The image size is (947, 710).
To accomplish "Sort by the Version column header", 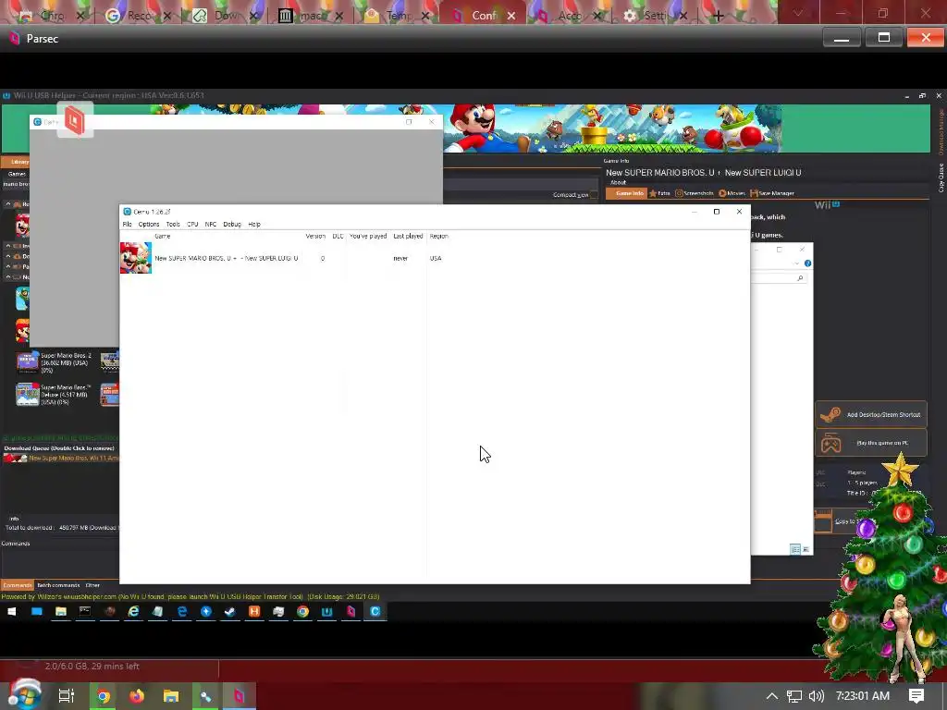I will click(x=315, y=236).
